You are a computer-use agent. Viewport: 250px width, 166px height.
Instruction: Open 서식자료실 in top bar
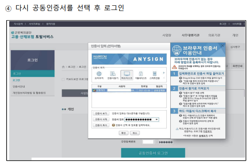34,24
